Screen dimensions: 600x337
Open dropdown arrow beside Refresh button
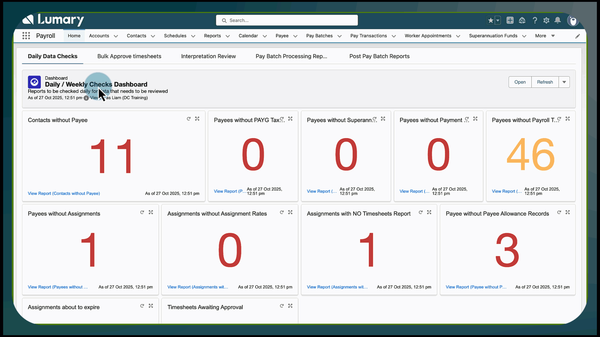(x=564, y=82)
